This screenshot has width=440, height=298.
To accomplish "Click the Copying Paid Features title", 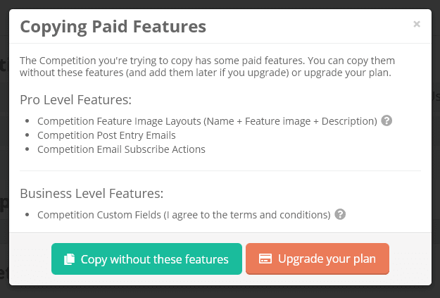I will click(113, 27).
